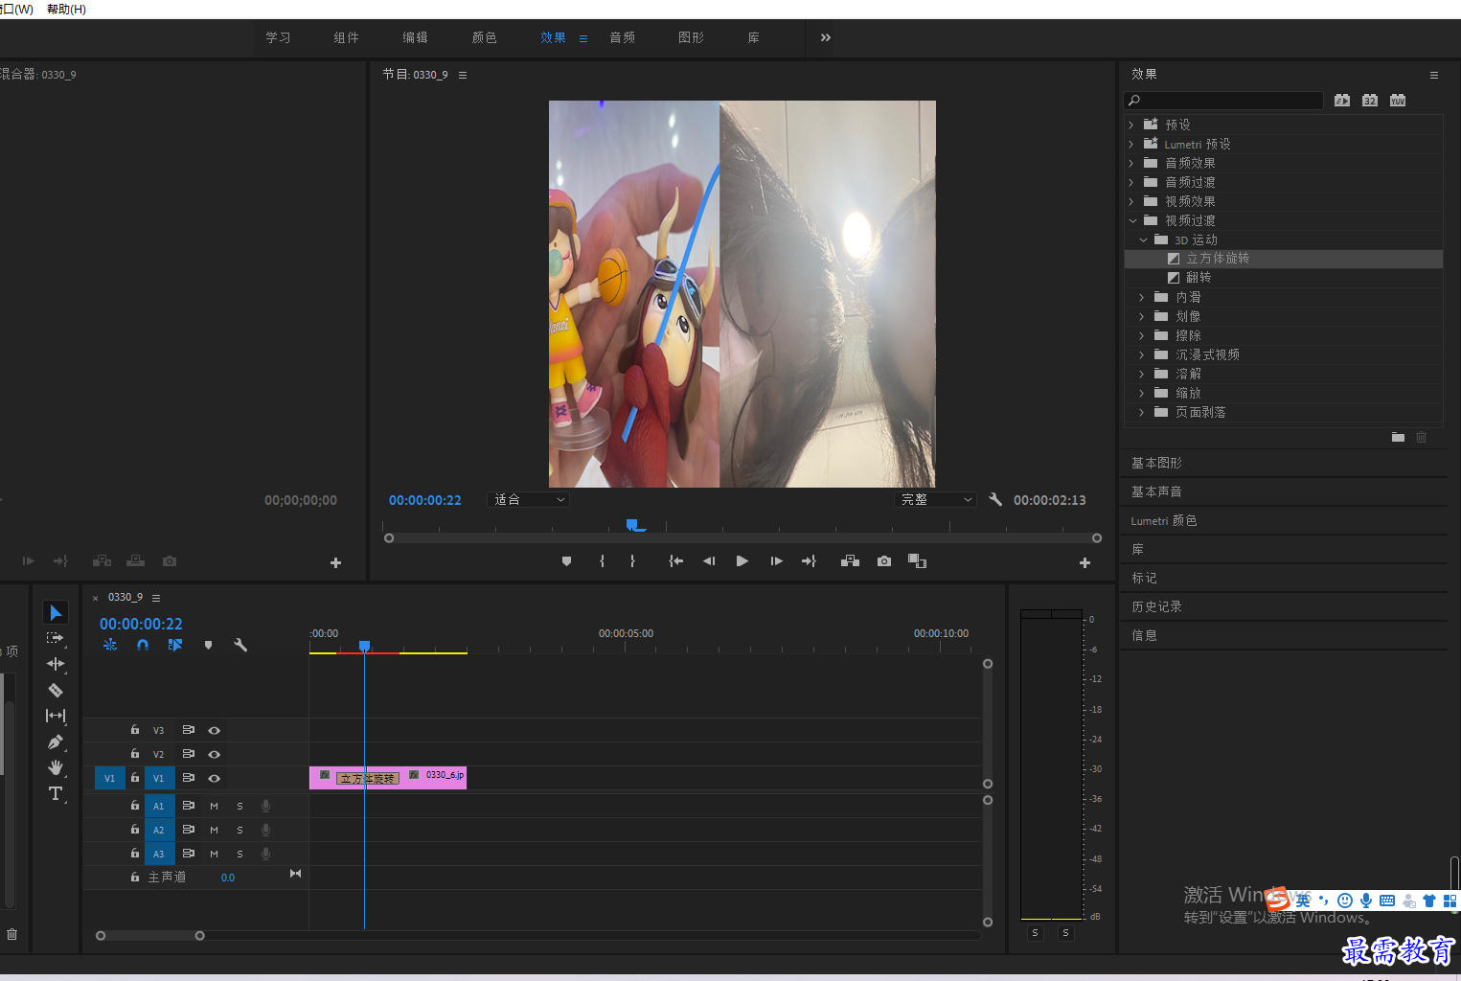Switch to the 音频 workspace
This screenshot has height=981, width=1461.
622,37
